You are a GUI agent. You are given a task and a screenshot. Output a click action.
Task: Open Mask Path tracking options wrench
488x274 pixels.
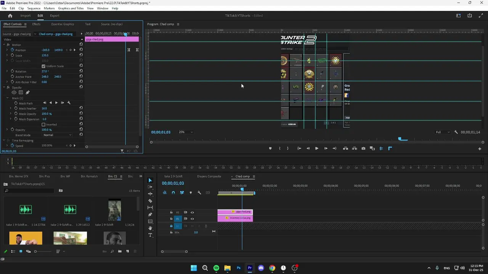coord(69,103)
